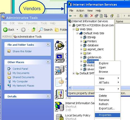Click the IIS toolbar green Back arrow
130x120 pixels.
[x=70, y=16]
